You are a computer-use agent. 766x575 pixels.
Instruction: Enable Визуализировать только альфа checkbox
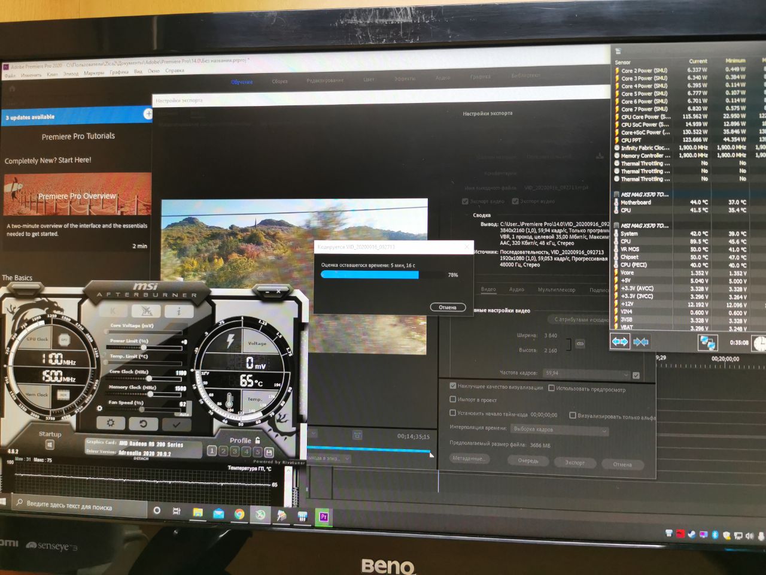coord(573,415)
